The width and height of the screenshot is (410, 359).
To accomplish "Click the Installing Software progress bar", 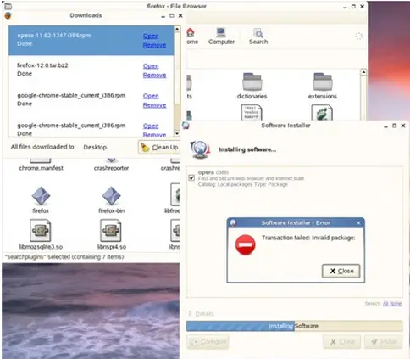I will coord(294,326).
